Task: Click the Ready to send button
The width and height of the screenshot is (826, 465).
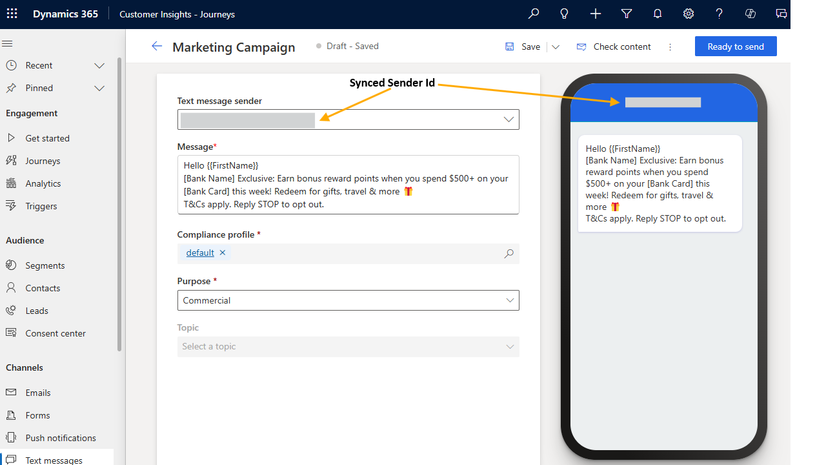Action: 736,46
